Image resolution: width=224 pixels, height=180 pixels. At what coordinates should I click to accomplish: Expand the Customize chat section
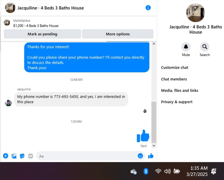(174, 67)
